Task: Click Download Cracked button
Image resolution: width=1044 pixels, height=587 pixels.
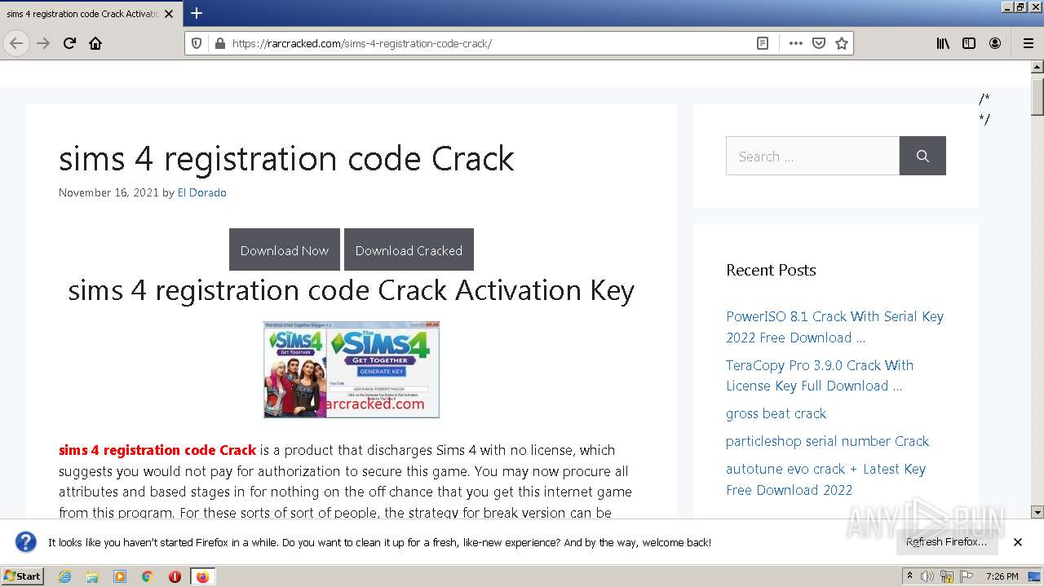Action: [409, 249]
